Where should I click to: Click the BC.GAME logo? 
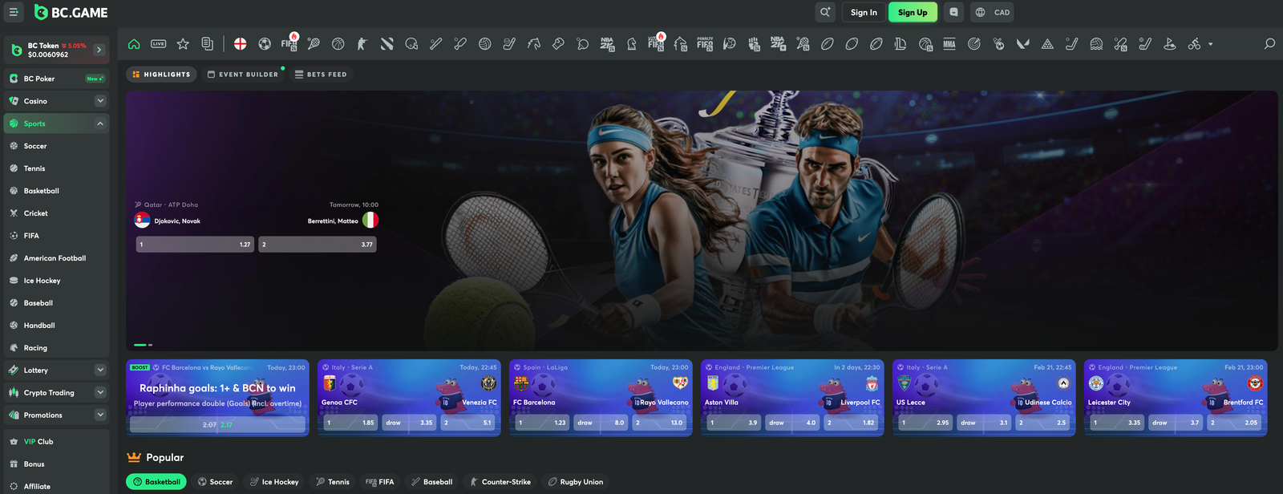click(71, 12)
